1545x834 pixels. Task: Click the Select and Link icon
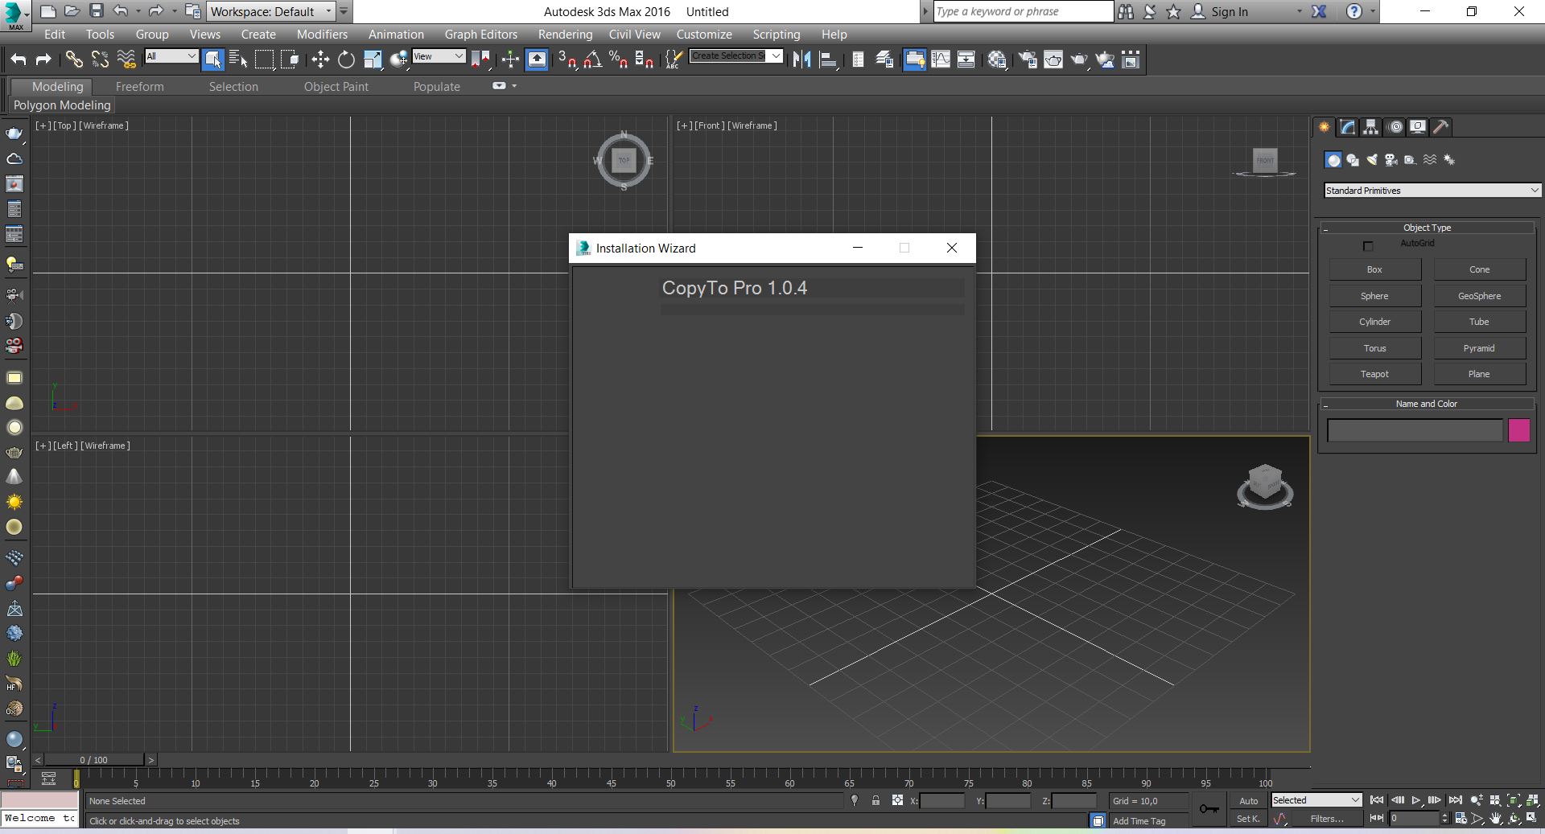[x=74, y=60]
